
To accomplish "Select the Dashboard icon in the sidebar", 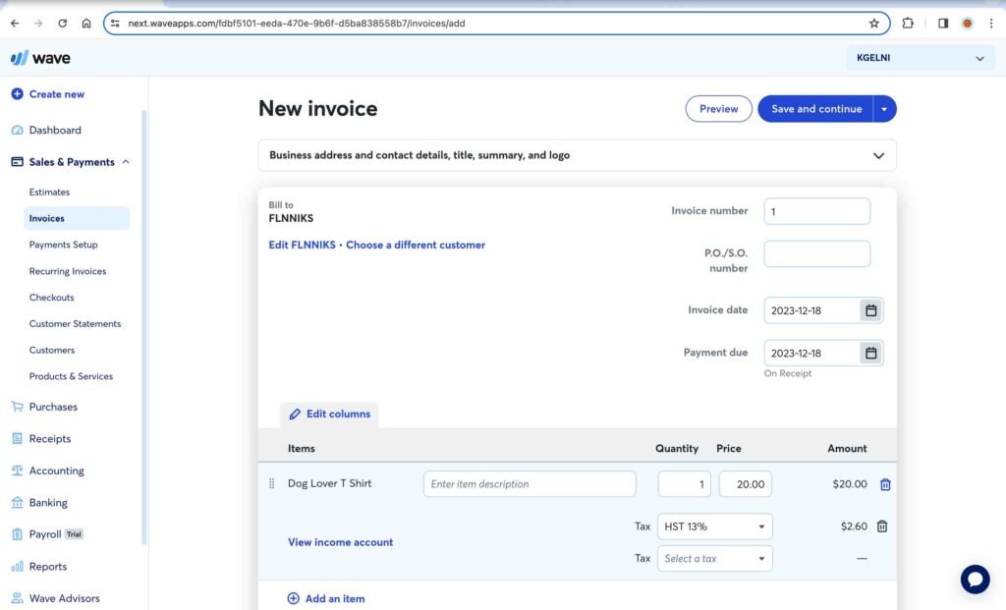I will pyautogui.click(x=17, y=130).
